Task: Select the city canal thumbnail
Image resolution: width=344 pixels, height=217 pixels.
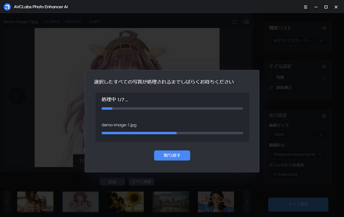Action: pyautogui.click(x=171, y=202)
